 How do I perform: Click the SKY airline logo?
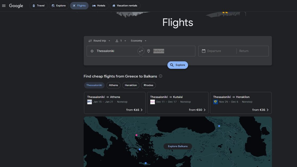(89, 102)
